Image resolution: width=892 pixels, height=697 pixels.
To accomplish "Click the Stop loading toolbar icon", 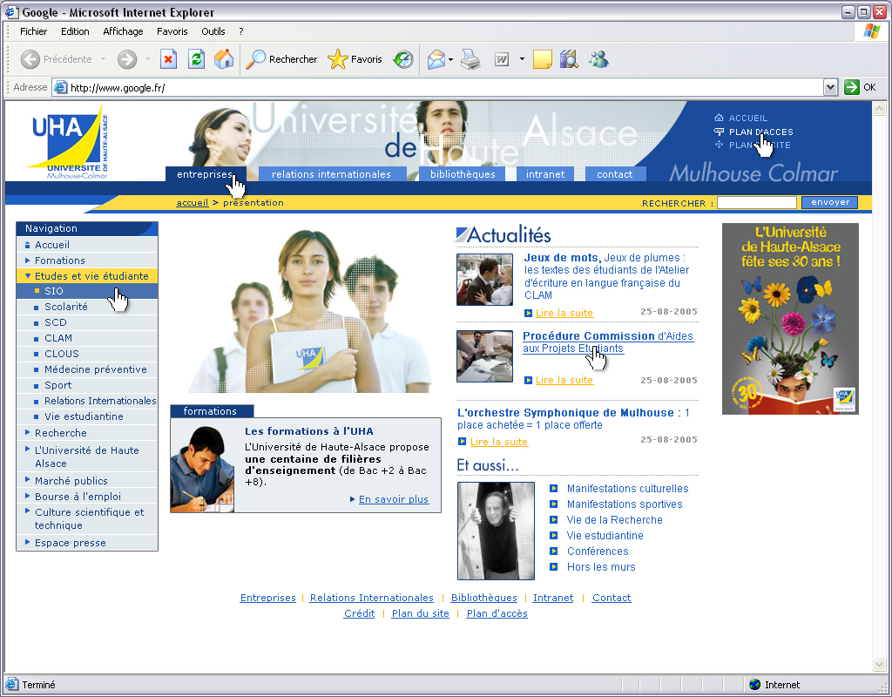I will tap(169, 59).
